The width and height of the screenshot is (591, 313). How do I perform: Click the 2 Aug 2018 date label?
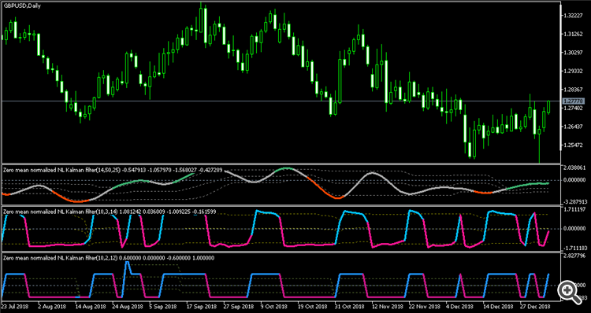51,307
